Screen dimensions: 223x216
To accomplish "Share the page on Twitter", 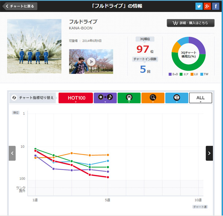I will (199, 6).
